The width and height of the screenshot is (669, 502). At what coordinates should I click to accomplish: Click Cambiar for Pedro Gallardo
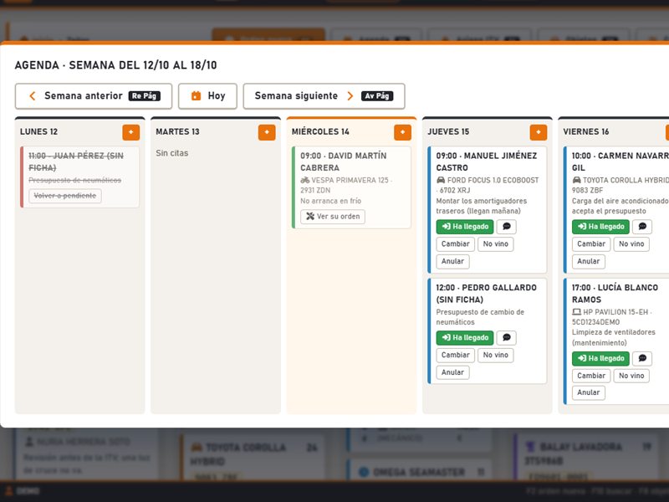tap(455, 355)
